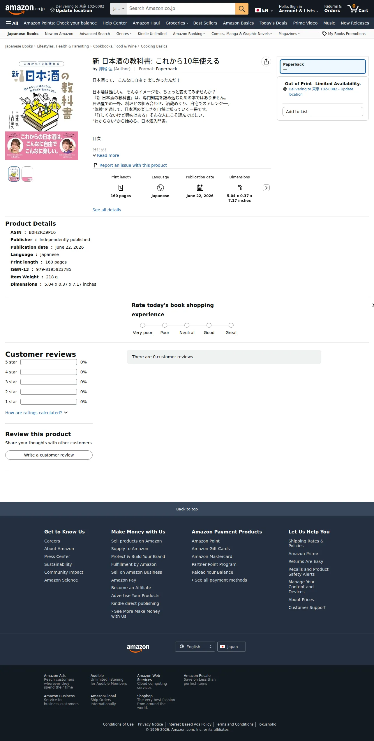374x741 pixels.
Task: Open the All hamburger menu
Action: tap(12, 23)
